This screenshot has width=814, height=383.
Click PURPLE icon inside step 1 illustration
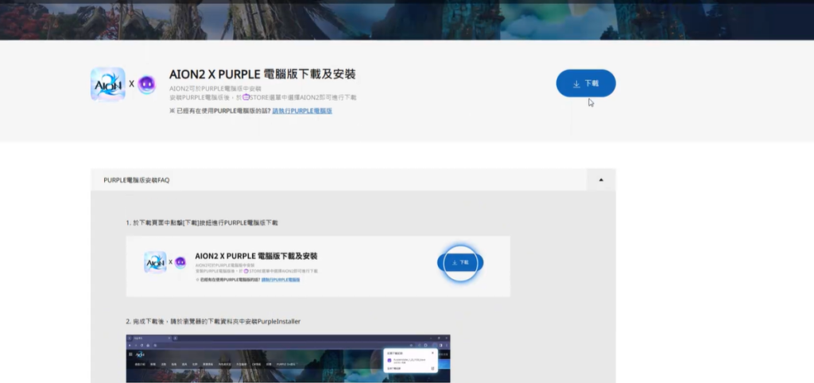(x=180, y=262)
